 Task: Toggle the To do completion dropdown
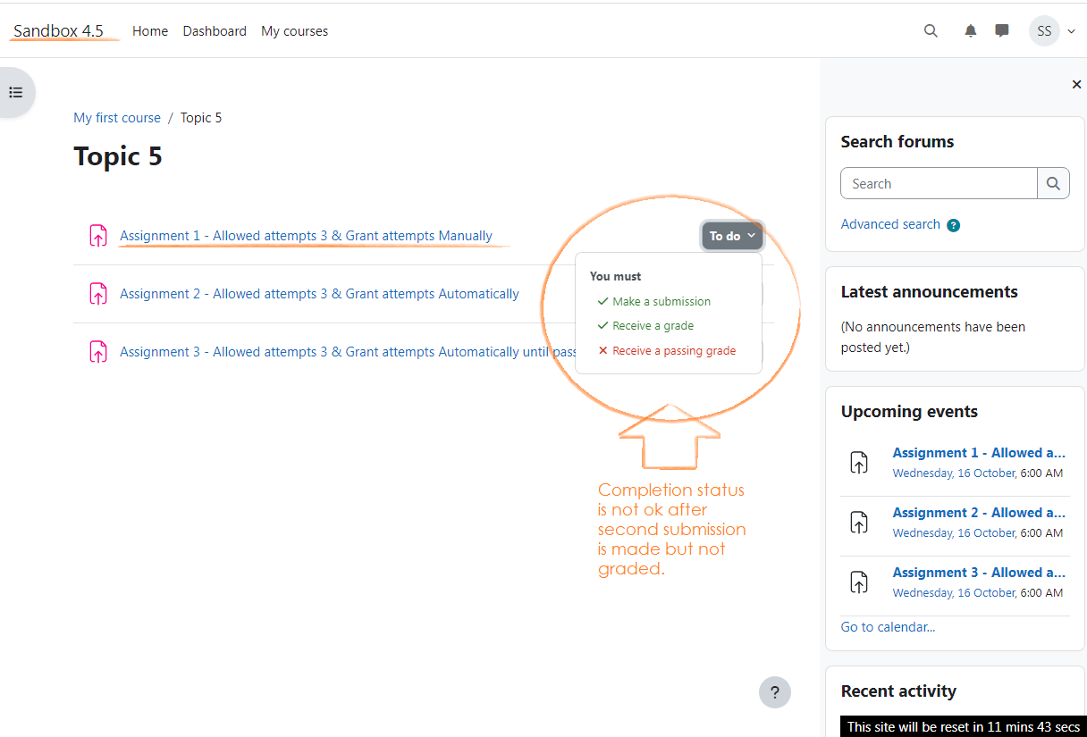732,236
